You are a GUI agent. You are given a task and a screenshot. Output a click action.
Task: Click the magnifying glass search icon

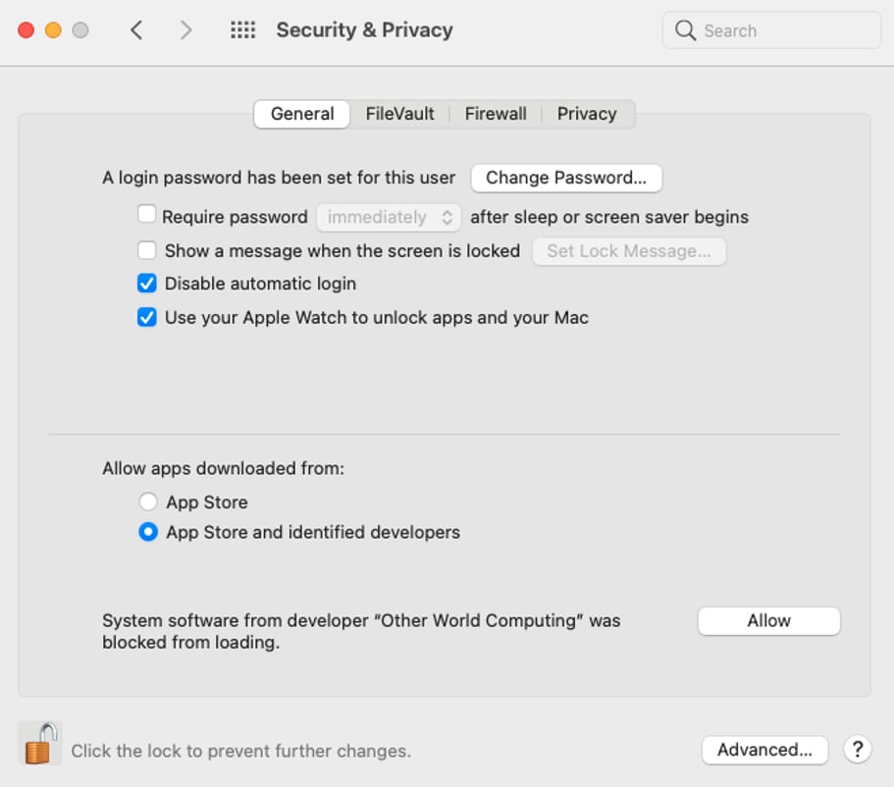point(686,30)
